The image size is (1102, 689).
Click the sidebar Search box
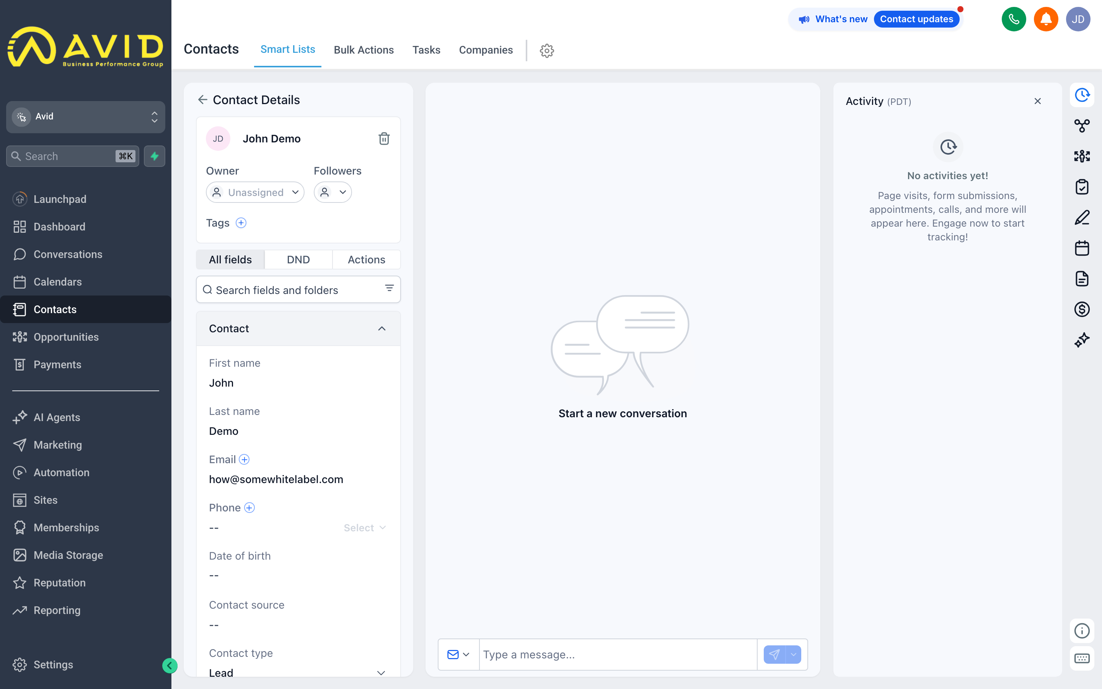coord(72,156)
